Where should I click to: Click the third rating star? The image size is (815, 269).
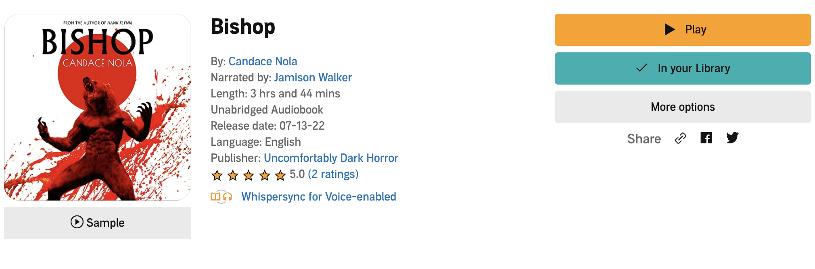(x=249, y=175)
